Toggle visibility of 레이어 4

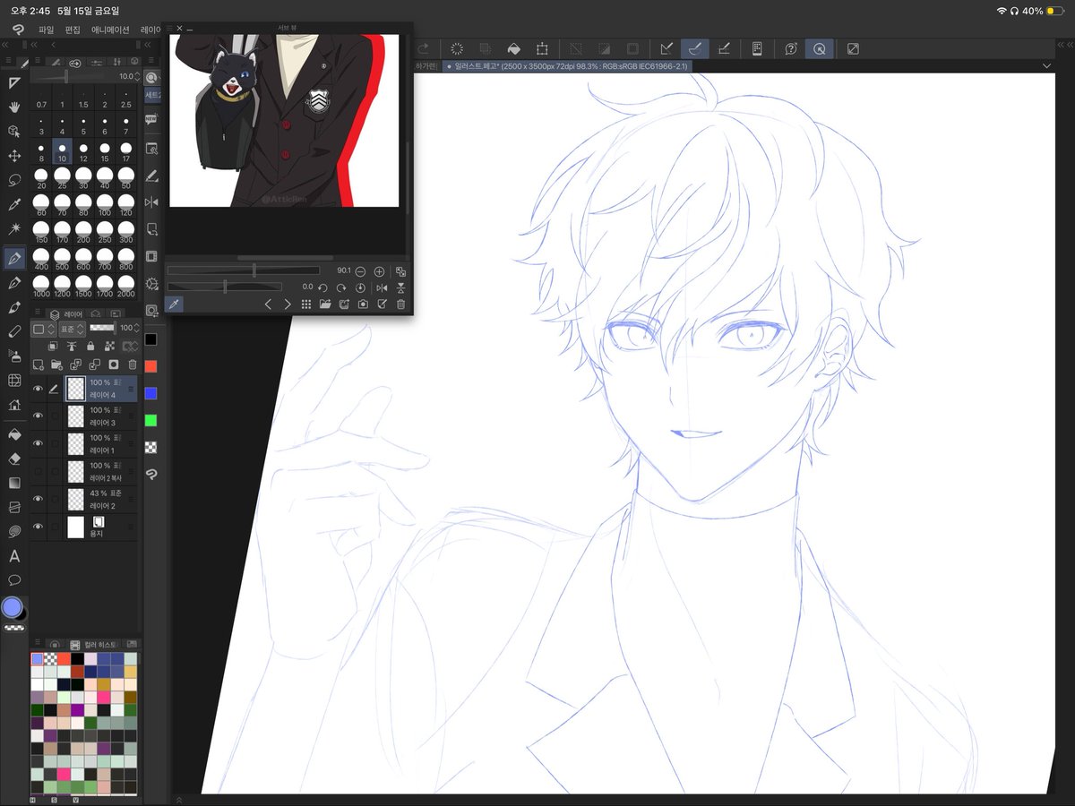click(x=38, y=389)
